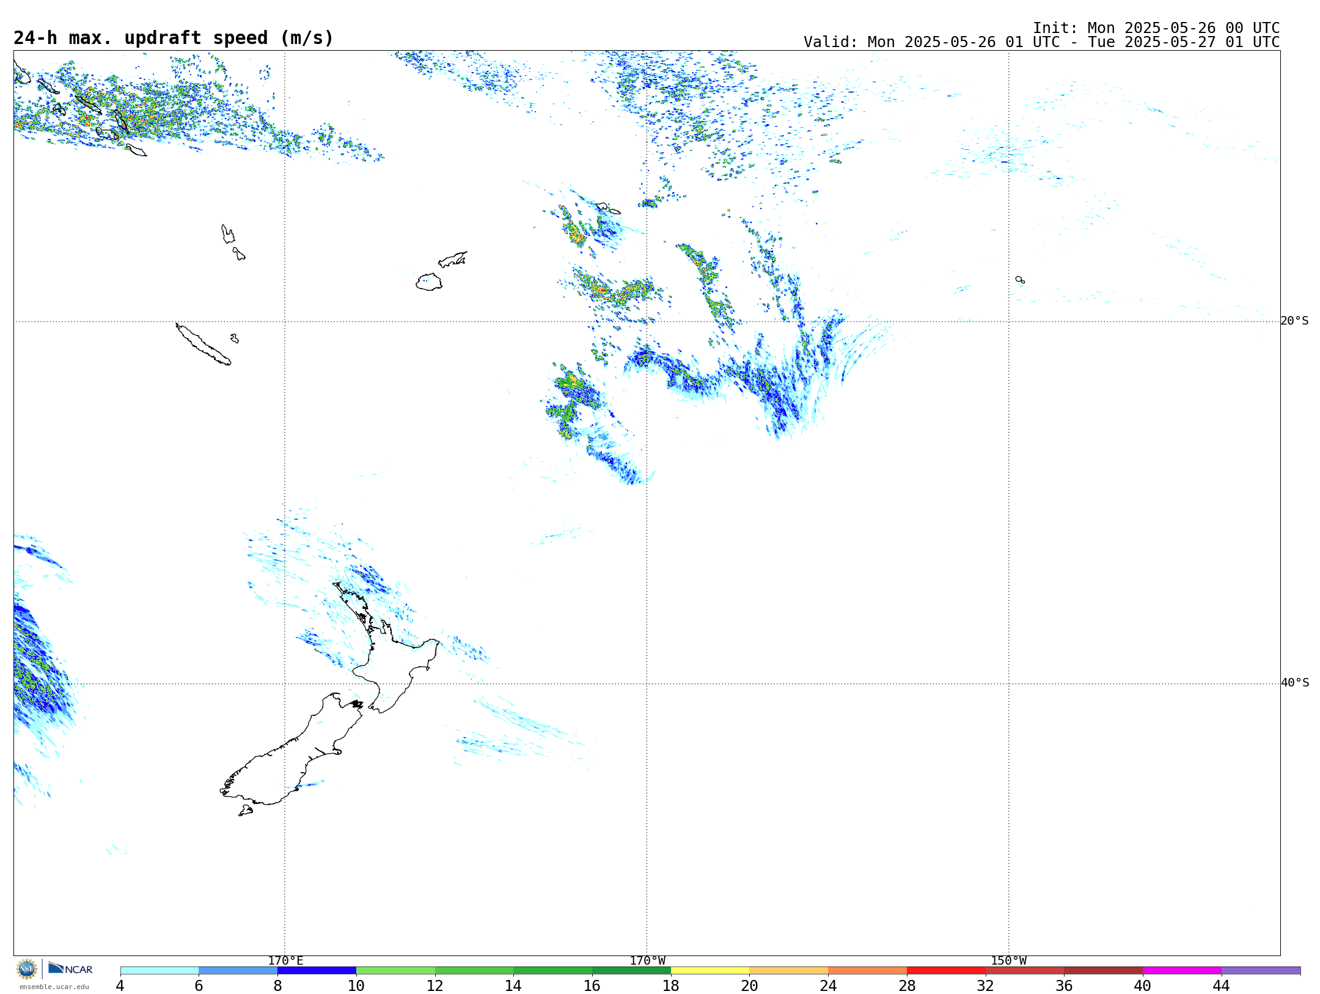Select the bright red 28-32 color swatch
Screen dimensions: 1320x994
(x=946, y=971)
